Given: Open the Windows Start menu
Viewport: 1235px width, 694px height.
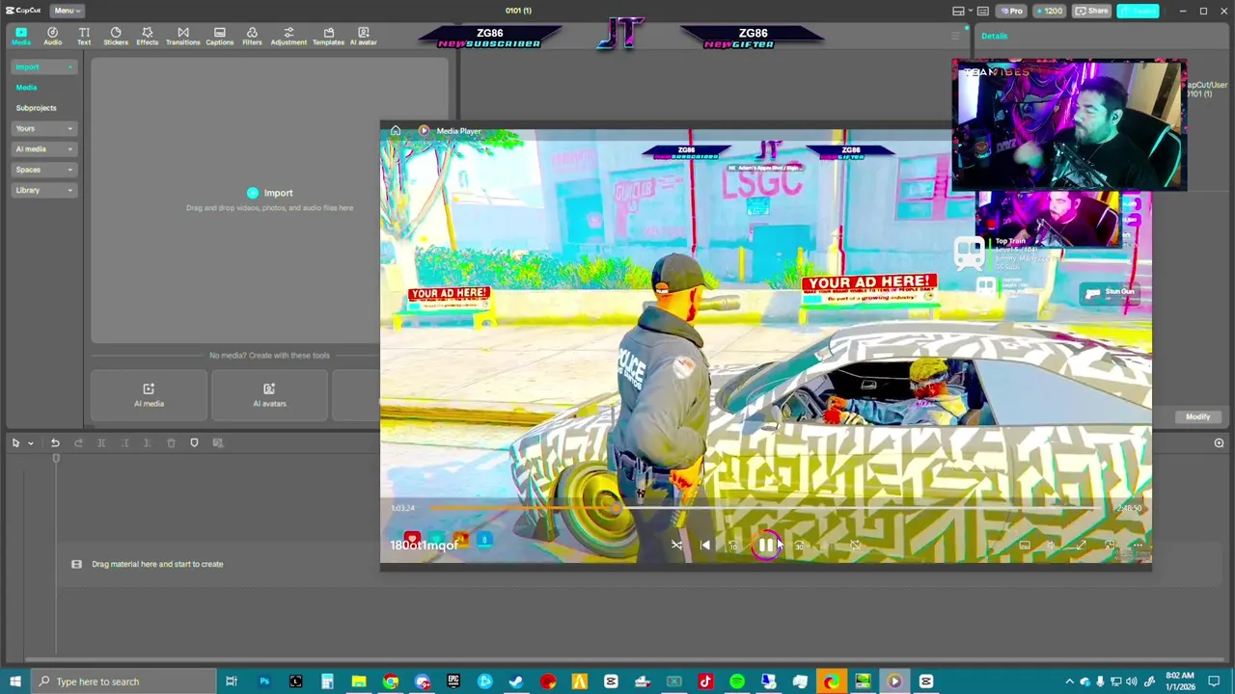Looking at the screenshot, I should pyautogui.click(x=15, y=681).
